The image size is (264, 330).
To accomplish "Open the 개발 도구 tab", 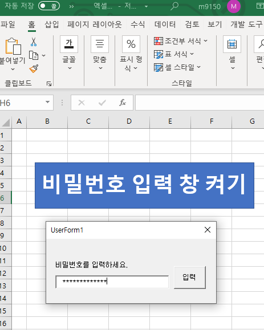I will coord(246,24).
